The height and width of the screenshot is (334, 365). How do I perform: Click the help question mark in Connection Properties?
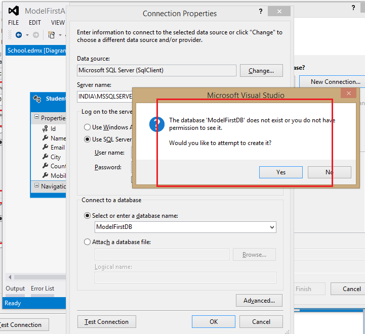tap(261, 11)
